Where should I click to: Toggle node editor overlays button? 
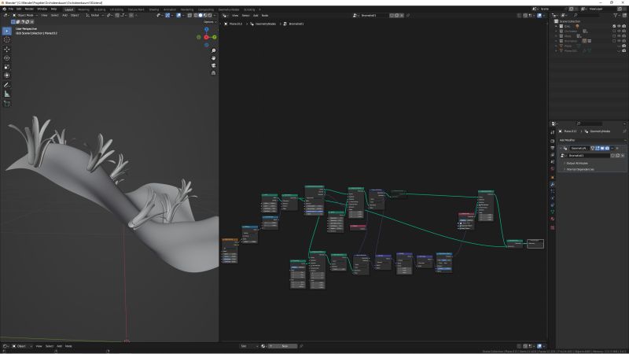[539, 15]
